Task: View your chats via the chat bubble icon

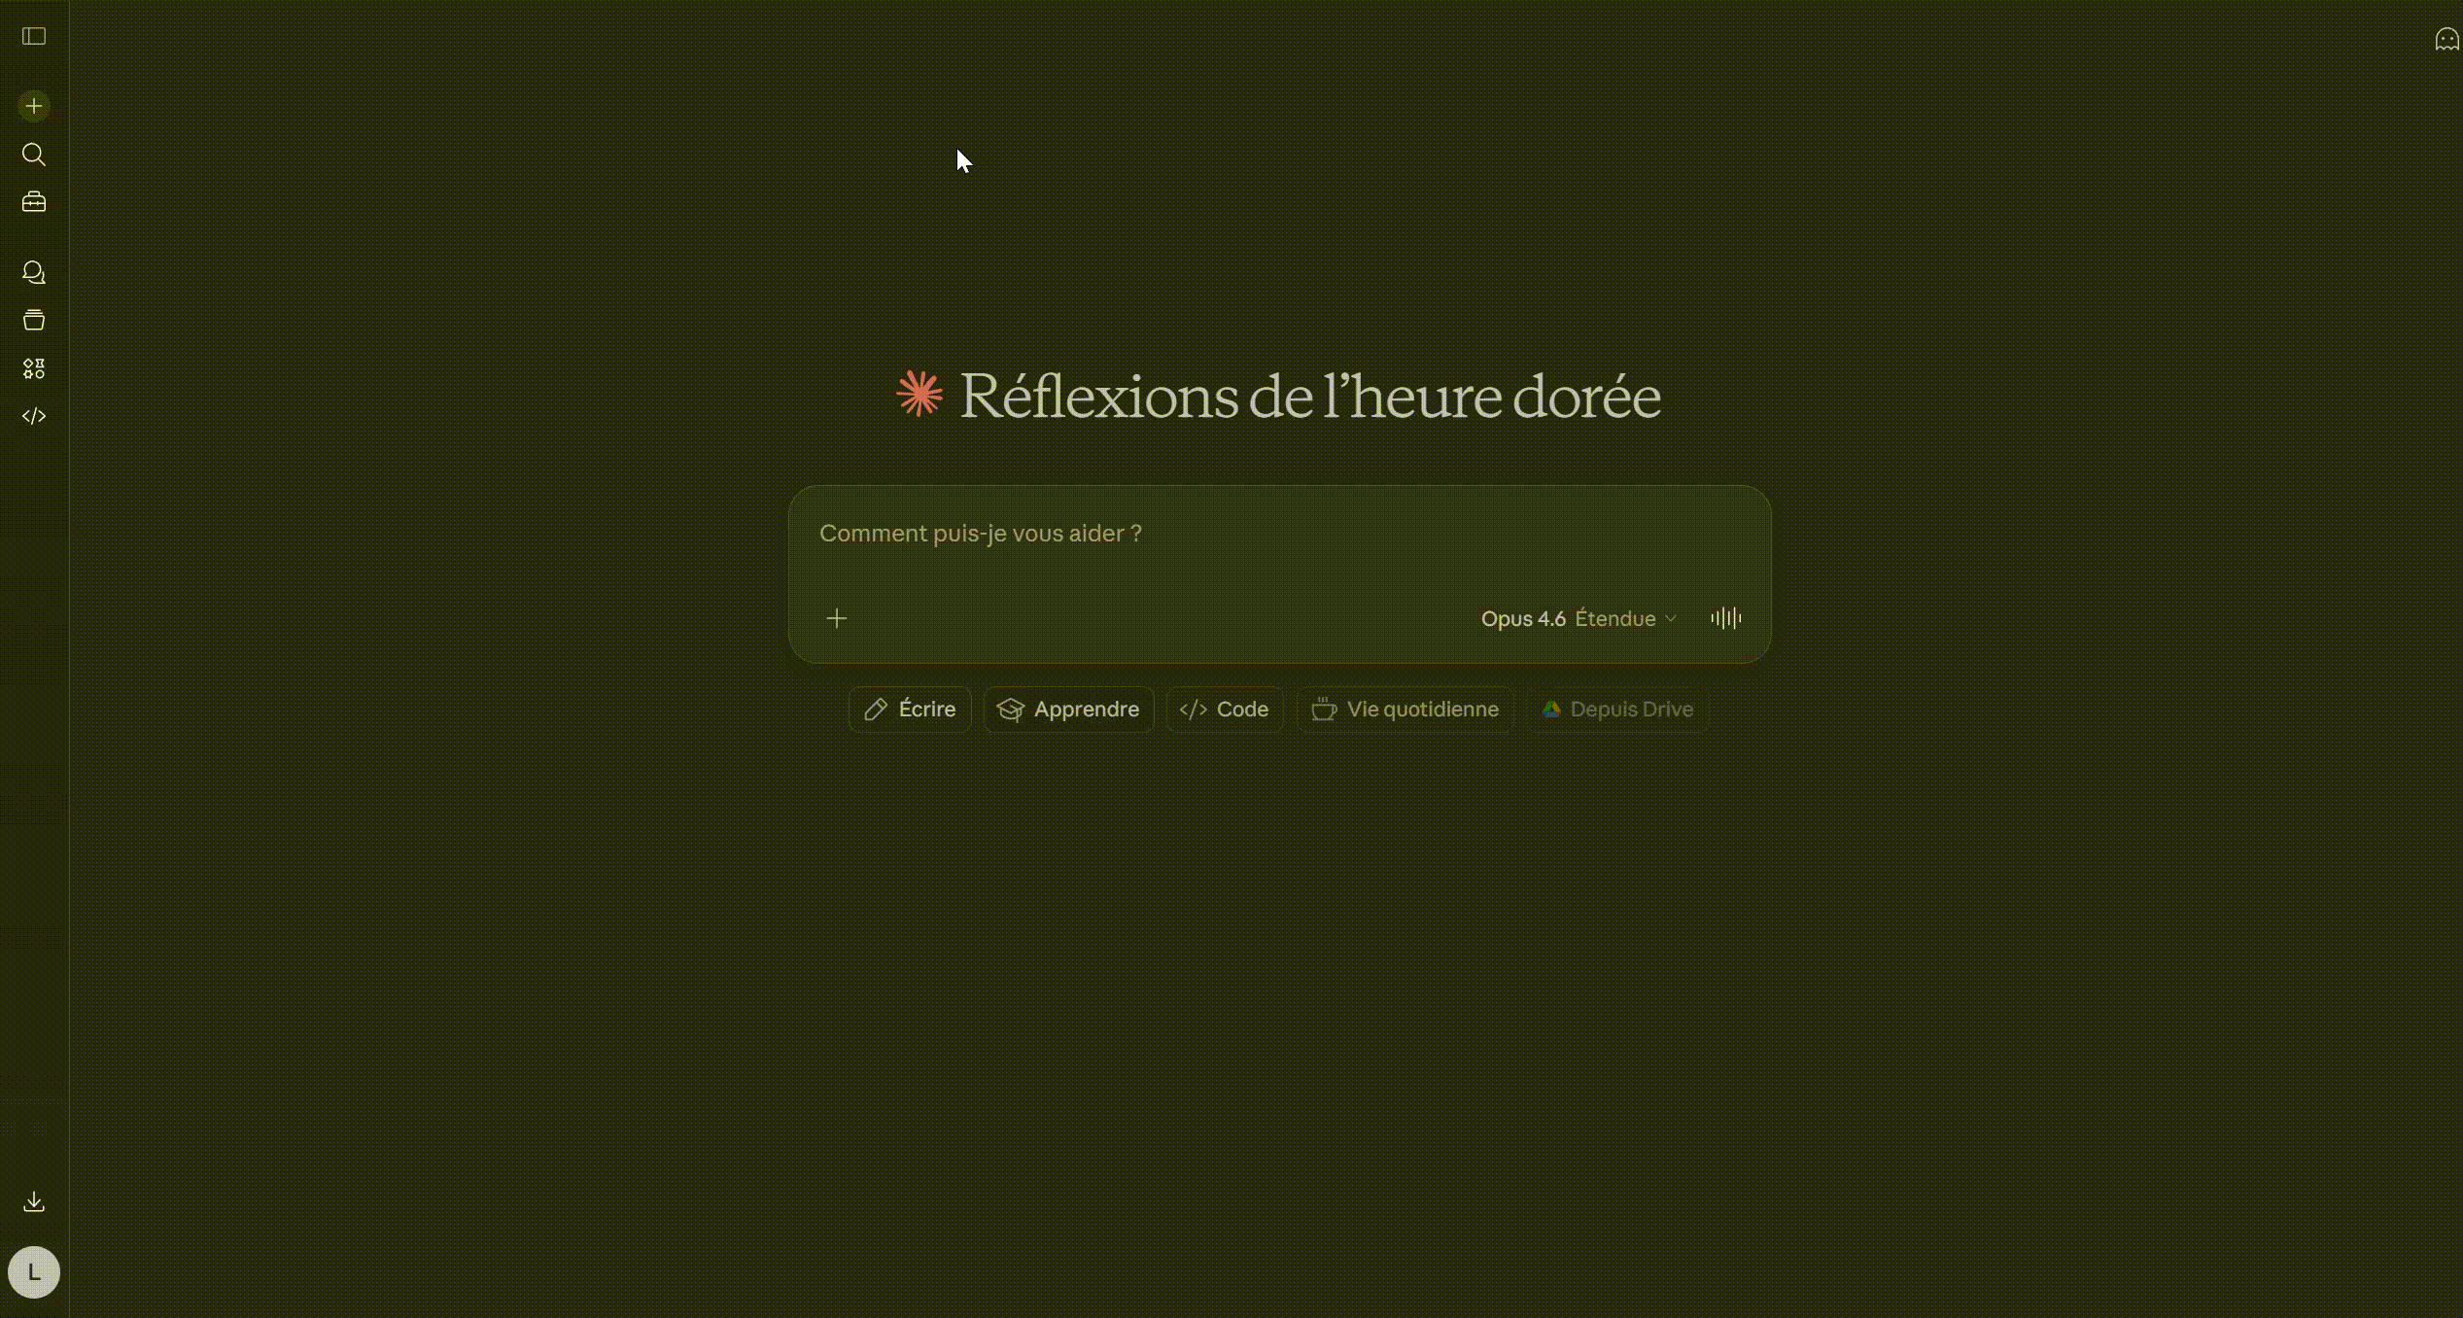Action: point(34,272)
